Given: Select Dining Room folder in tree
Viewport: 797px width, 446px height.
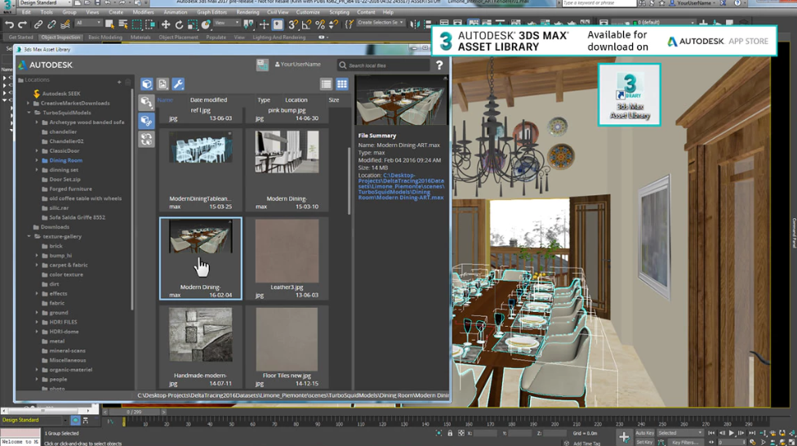Looking at the screenshot, I should click(x=65, y=160).
